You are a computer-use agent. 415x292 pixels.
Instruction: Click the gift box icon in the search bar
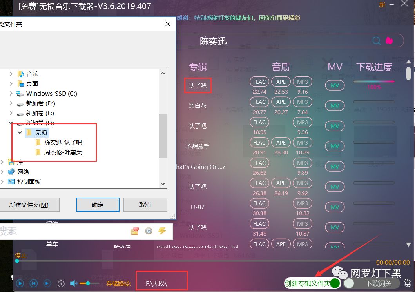pyautogui.click(x=135, y=231)
